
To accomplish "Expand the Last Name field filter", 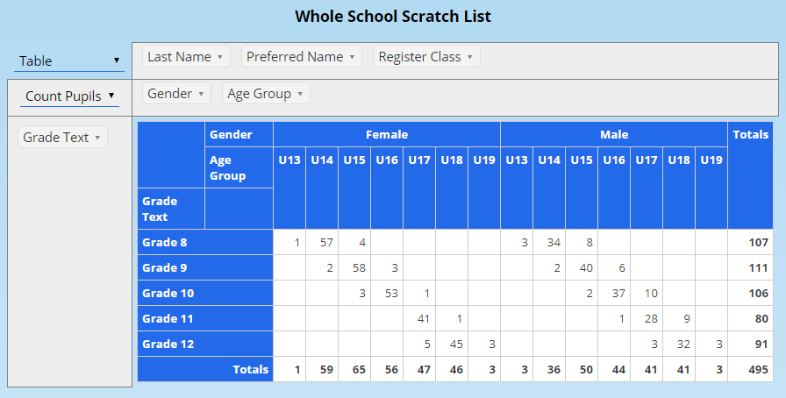I will 220,57.
